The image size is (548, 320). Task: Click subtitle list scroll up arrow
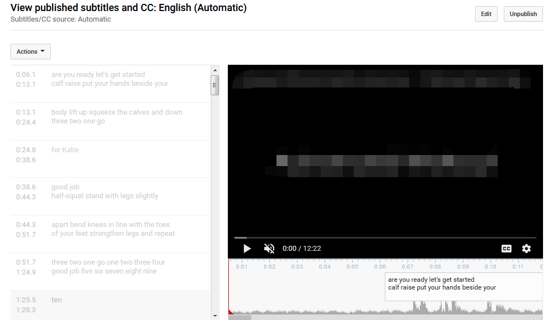coord(215,70)
